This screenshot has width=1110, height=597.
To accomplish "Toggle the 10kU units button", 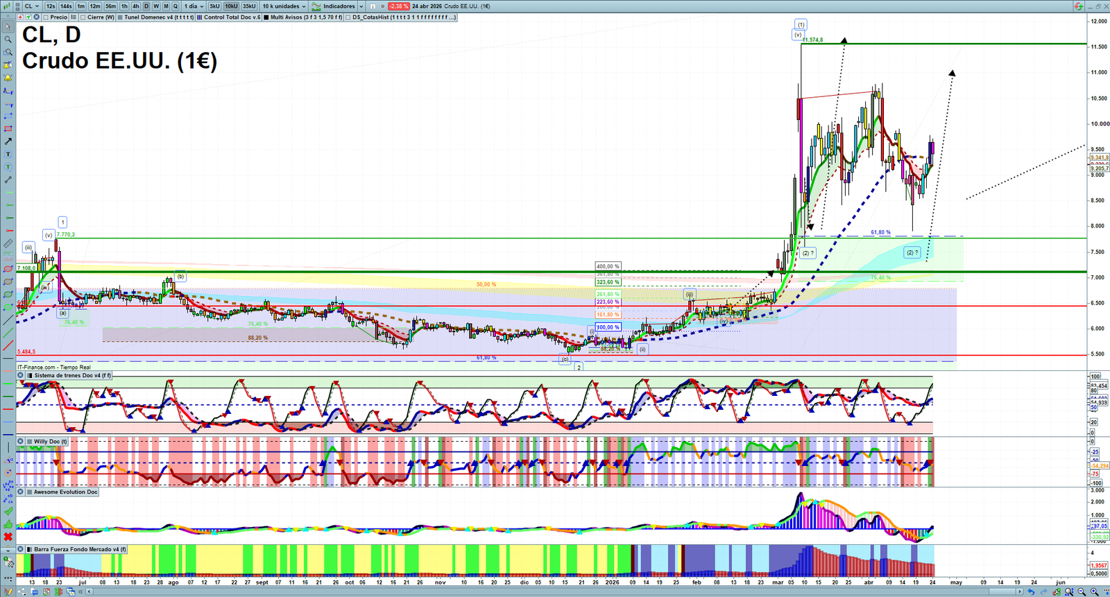I will coord(231,6).
